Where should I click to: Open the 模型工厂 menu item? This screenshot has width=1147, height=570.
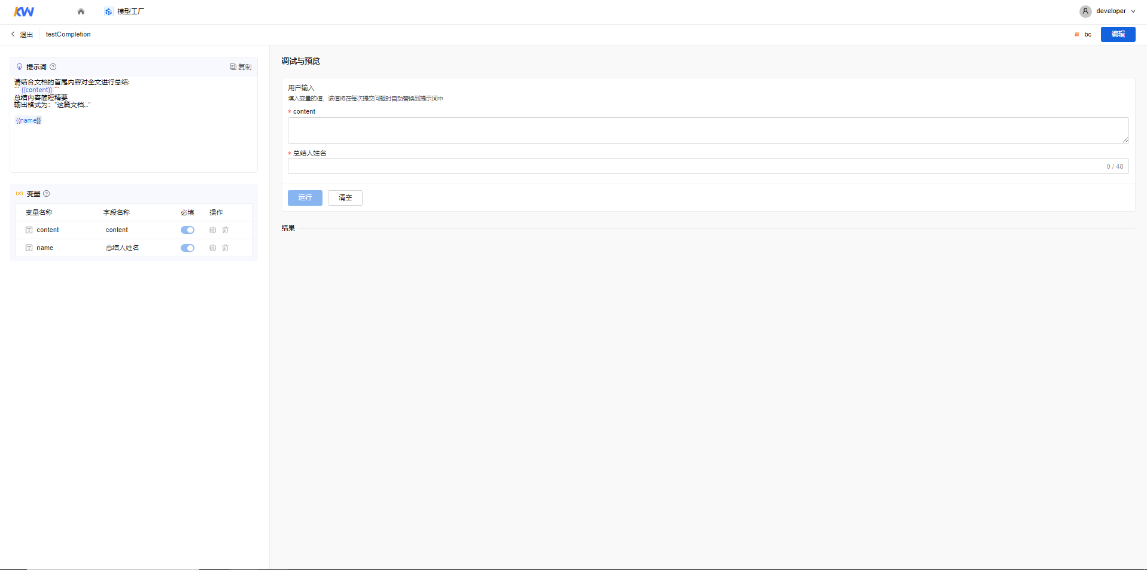pyautogui.click(x=124, y=11)
